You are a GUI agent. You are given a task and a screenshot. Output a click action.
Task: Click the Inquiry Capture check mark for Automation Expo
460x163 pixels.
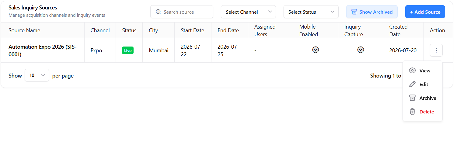[361, 50]
